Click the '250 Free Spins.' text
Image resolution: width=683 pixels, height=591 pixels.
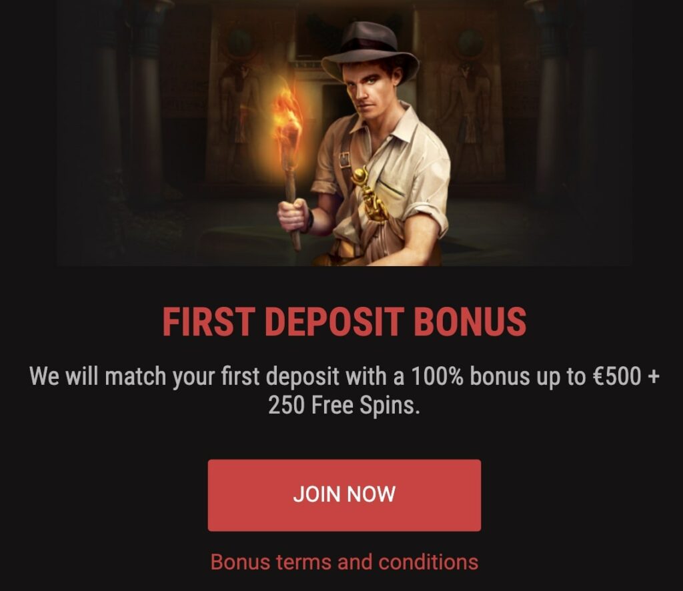(344, 406)
